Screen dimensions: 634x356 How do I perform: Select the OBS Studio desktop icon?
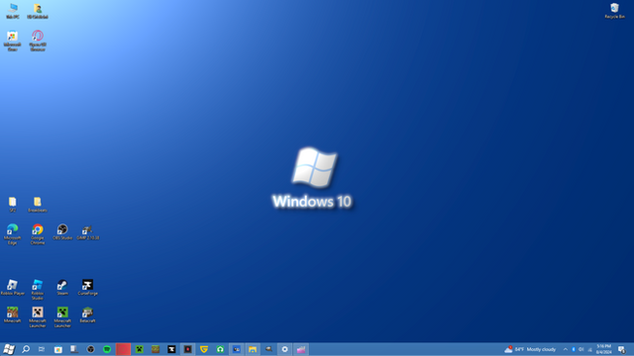tap(62, 232)
